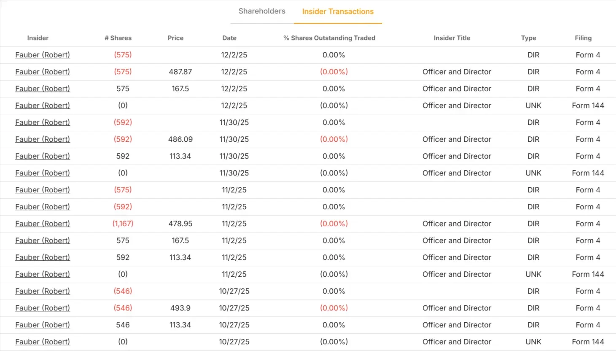Screen dimensions: 616x351
Task: Click Fauber (Robert) in the bottom 10/27/25 row
Action: (42, 342)
